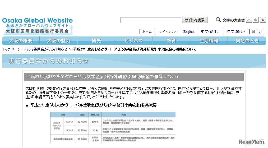Viewport: 268px width, 148px height.
Task: Click the breadcrumb's current page title text
Action: (135, 49)
